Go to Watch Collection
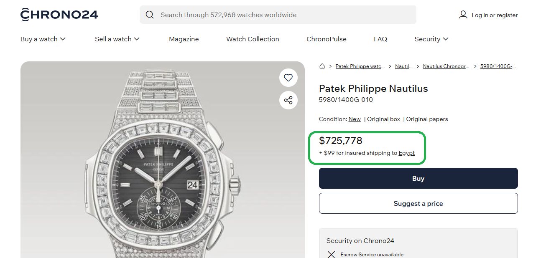 click(x=253, y=39)
